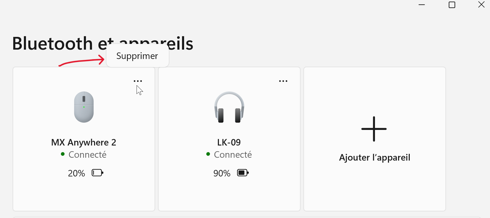This screenshot has width=490, height=218.
Task: Click the battery icon beside 90%
Action: [x=243, y=173]
